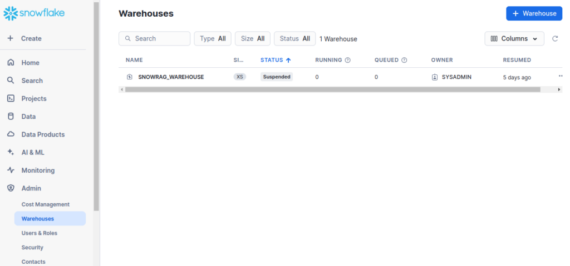Sort by the QUEUED column header
This screenshot has height=266, width=570.
[x=387, y=60]
